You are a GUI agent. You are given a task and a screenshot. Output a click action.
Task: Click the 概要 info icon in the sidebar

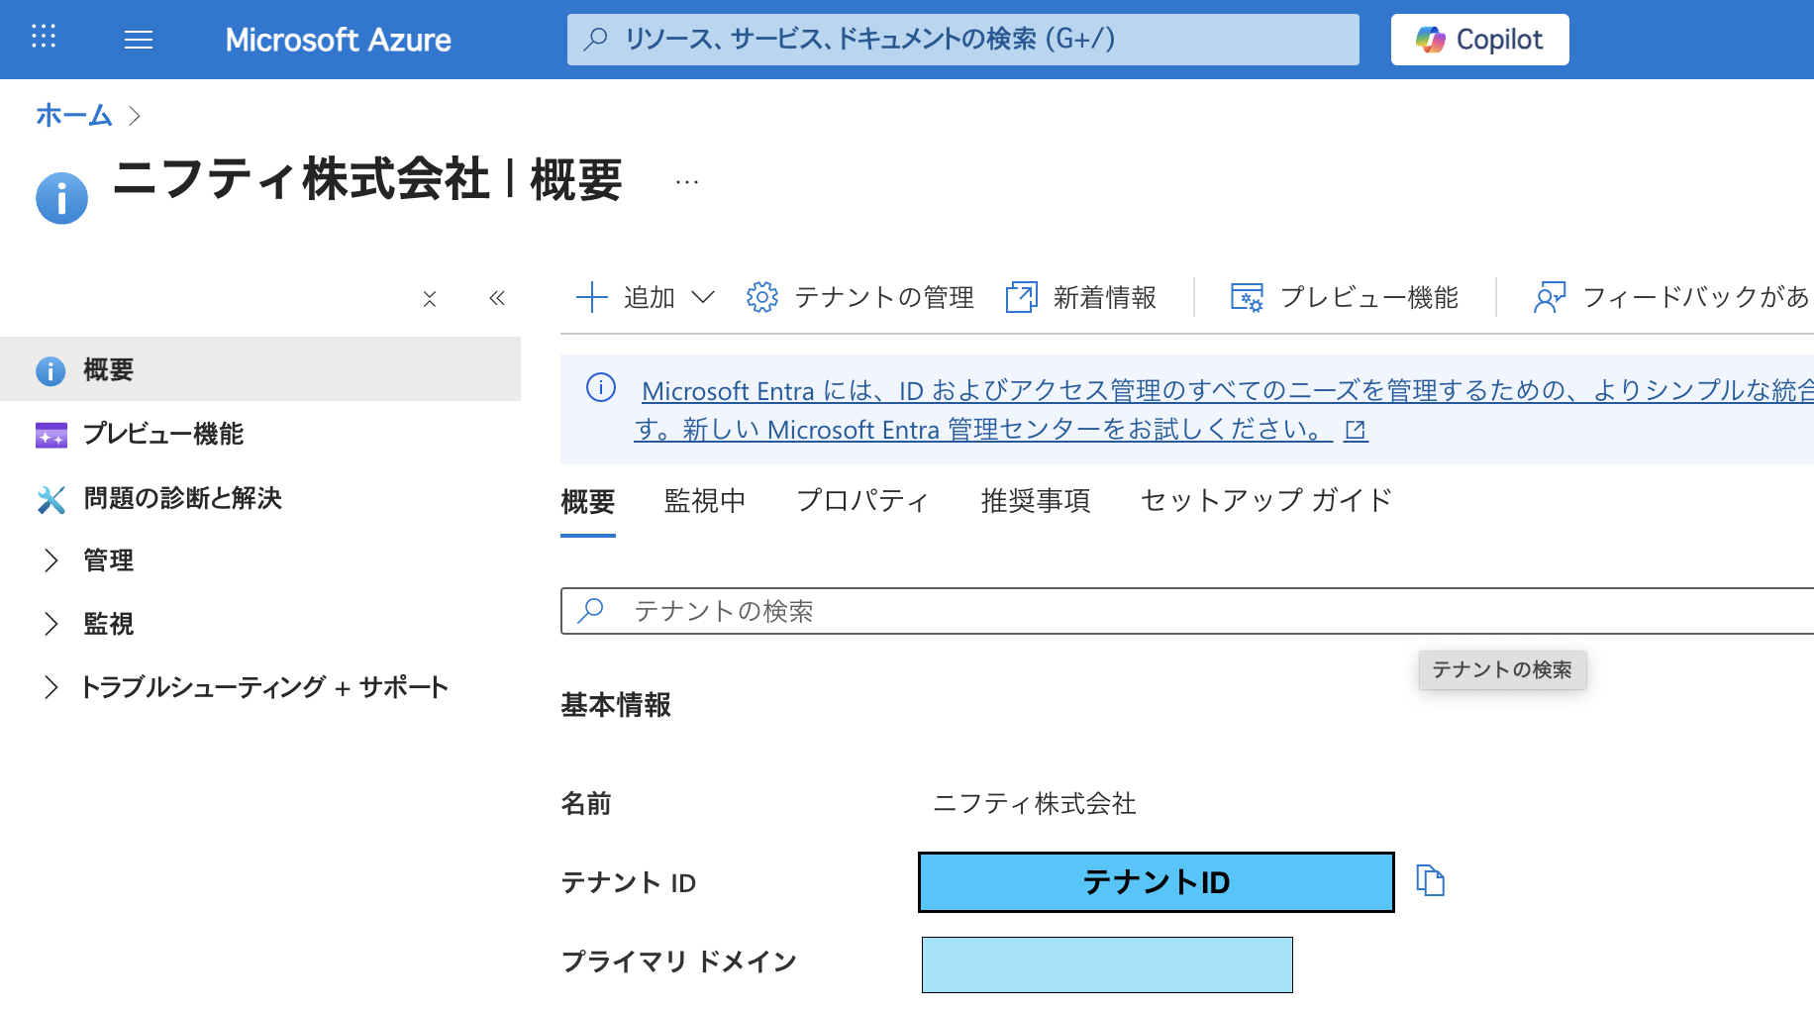pos(50,371)
